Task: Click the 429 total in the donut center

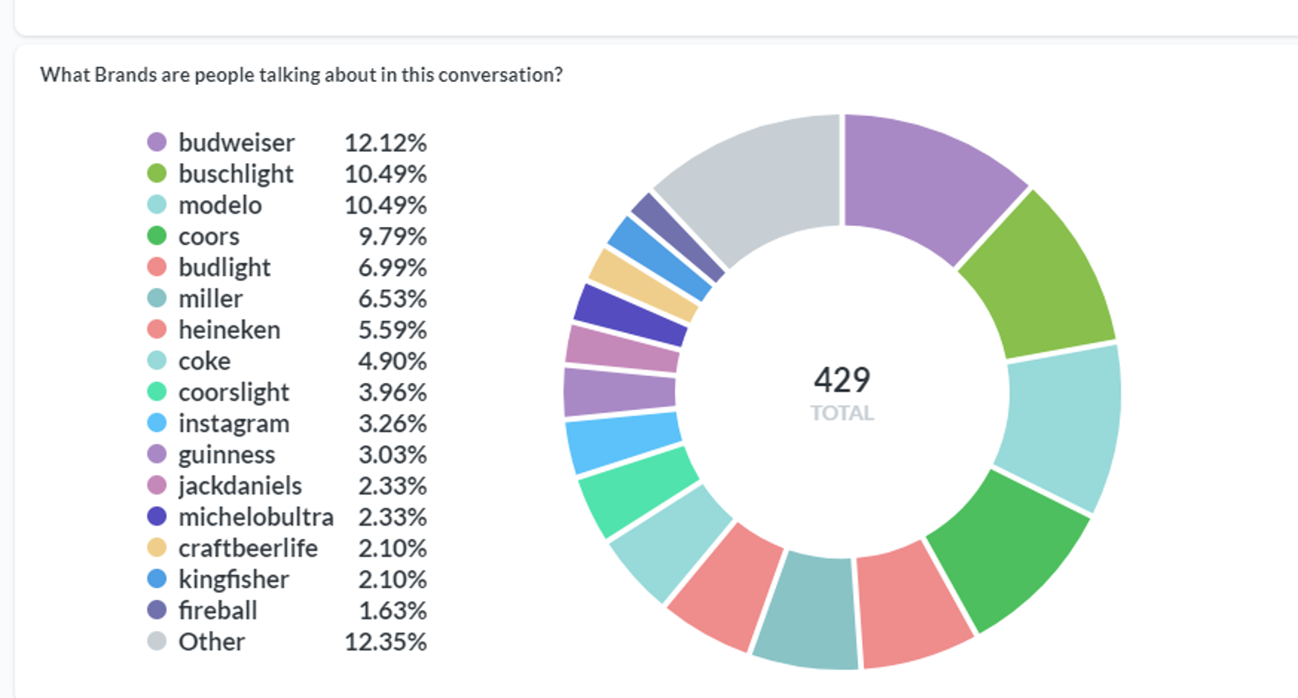Action: tap(841, 381)
